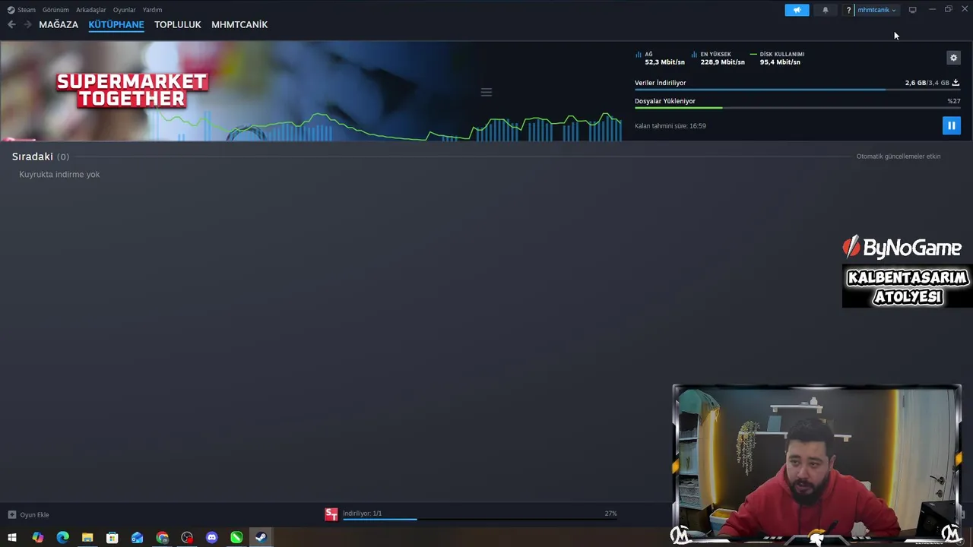Click the EN YÜKSEK peak speed stat
The width and height of the screenshot is (973, 547).
pos(718,58)
